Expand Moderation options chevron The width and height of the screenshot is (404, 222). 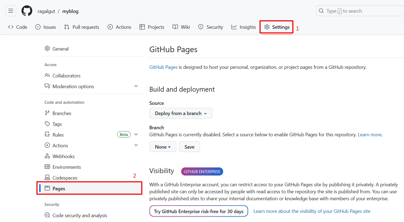(136, 86)
